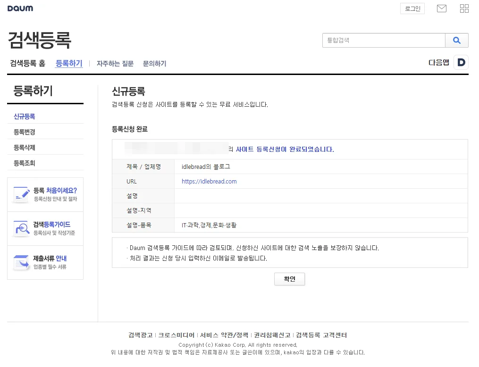Image resolution: width=479 pixels, height=367 pixels.
Task: Click the 설명-지역 row label
Action: (x=139, y=210)
